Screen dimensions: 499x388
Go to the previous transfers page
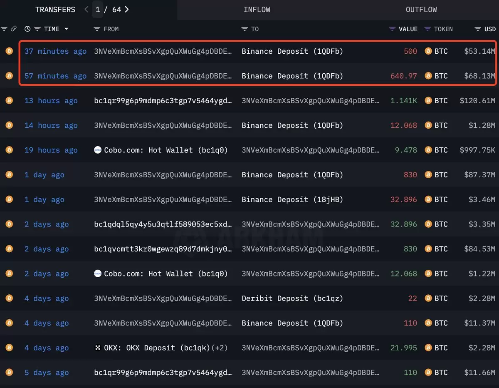click(x=86, y=9)
